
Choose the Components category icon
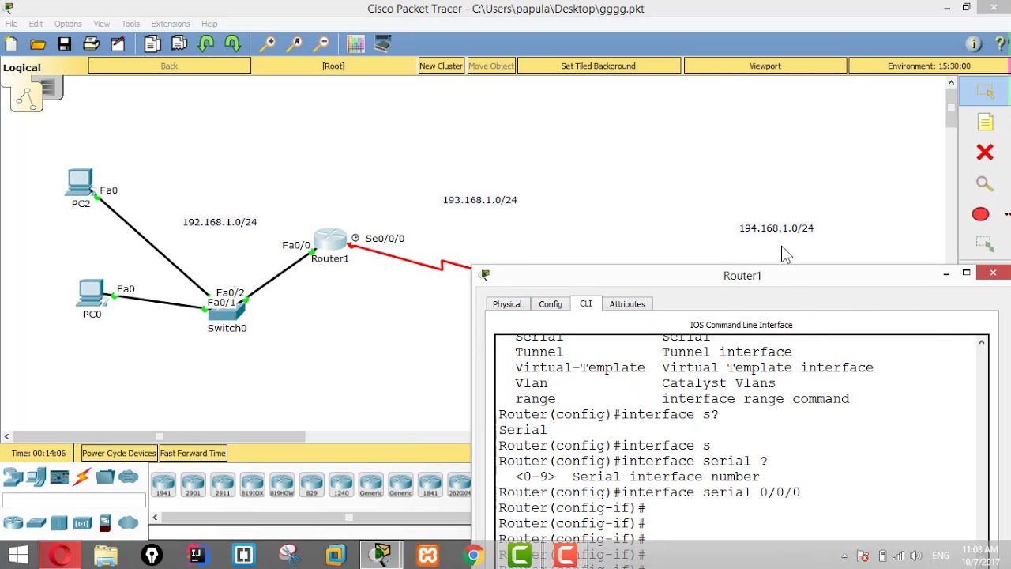click(x=59, y=477)
